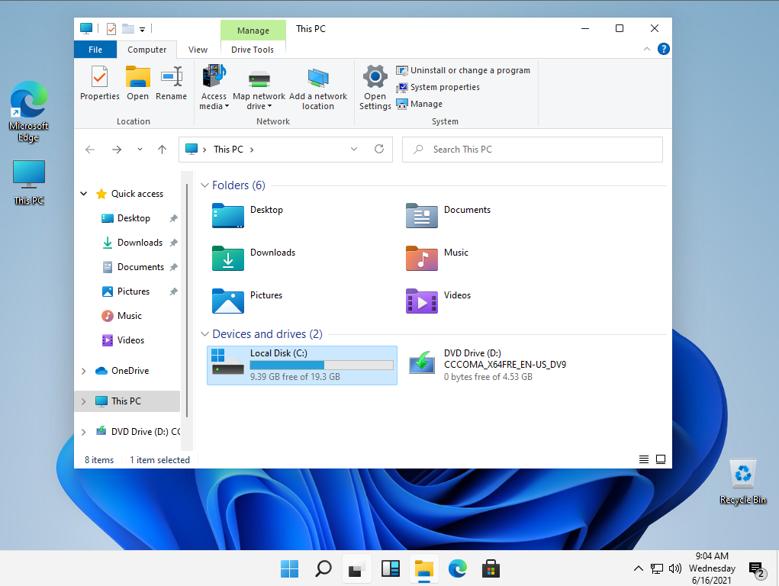779x586 pixels.
Task: Click the Refresh button in address bar
Action: pos(379,149)
